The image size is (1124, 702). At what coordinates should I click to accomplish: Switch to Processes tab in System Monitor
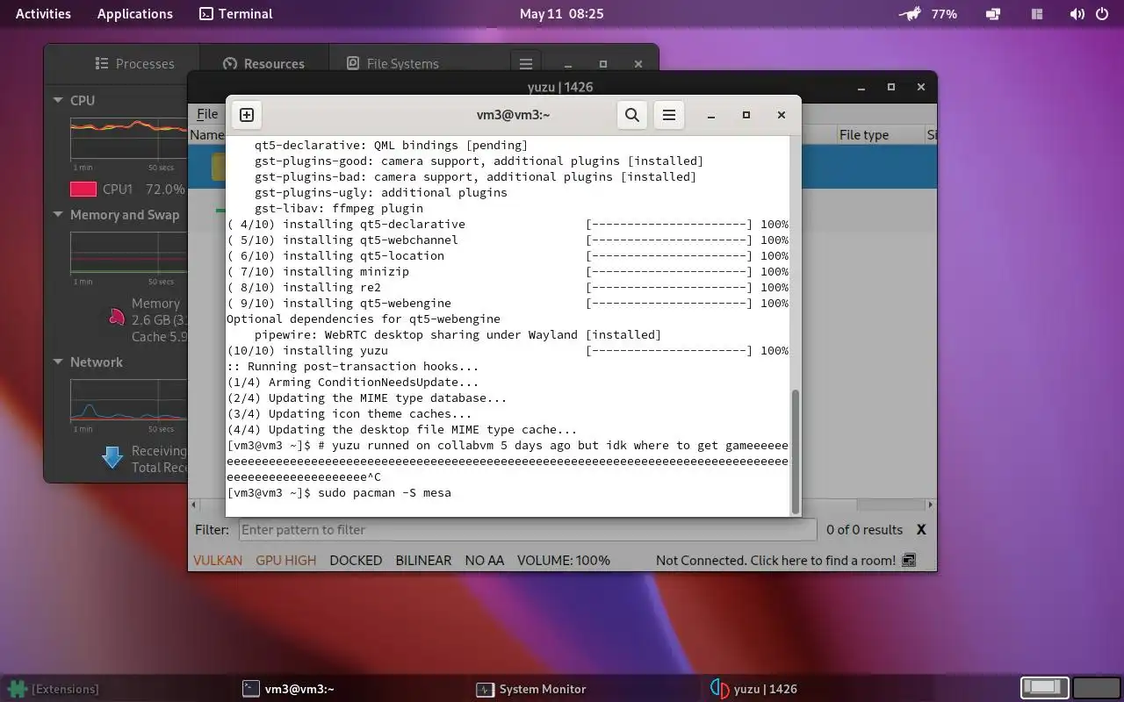134,64
